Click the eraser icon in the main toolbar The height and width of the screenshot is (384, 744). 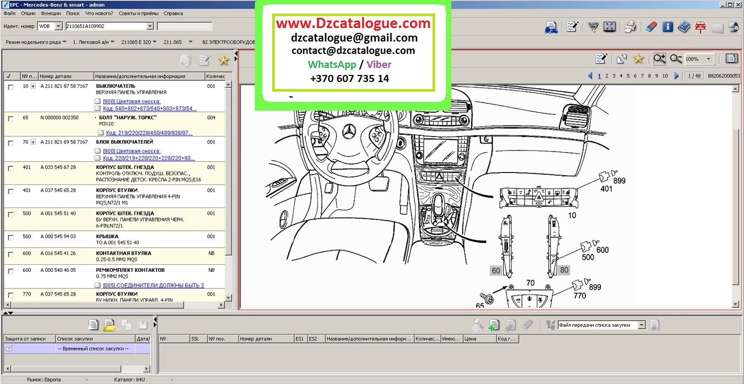pos(652,27)
